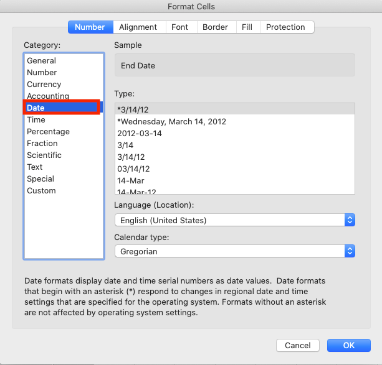Select the Custom category
Viewport: 382px width, 365px height.
point(41,191)
